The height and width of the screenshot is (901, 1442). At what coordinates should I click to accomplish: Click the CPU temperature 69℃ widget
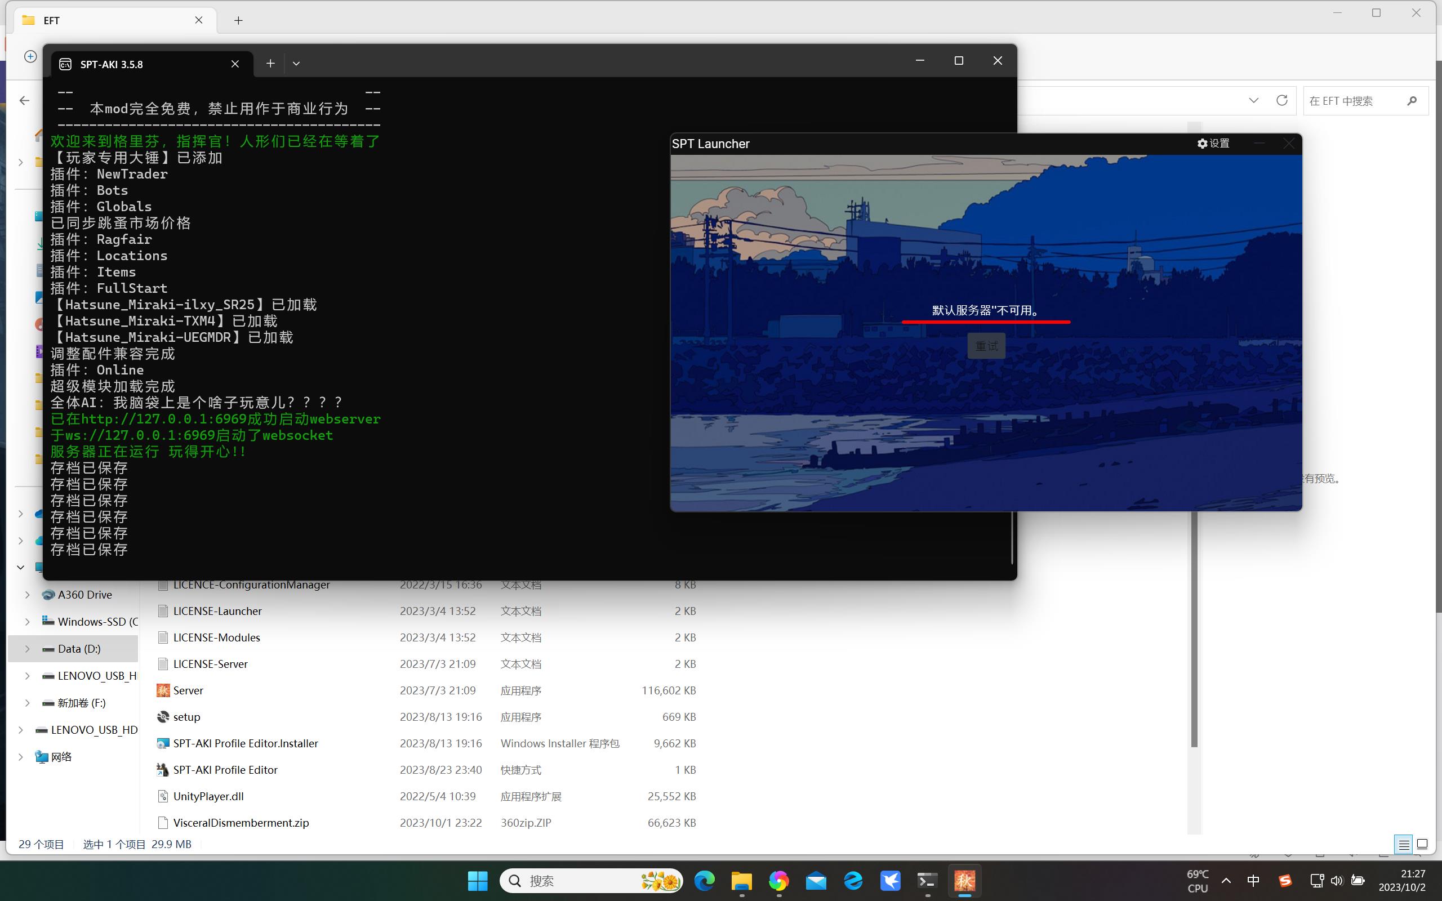pyautogui.click(x=1197, y=881)
